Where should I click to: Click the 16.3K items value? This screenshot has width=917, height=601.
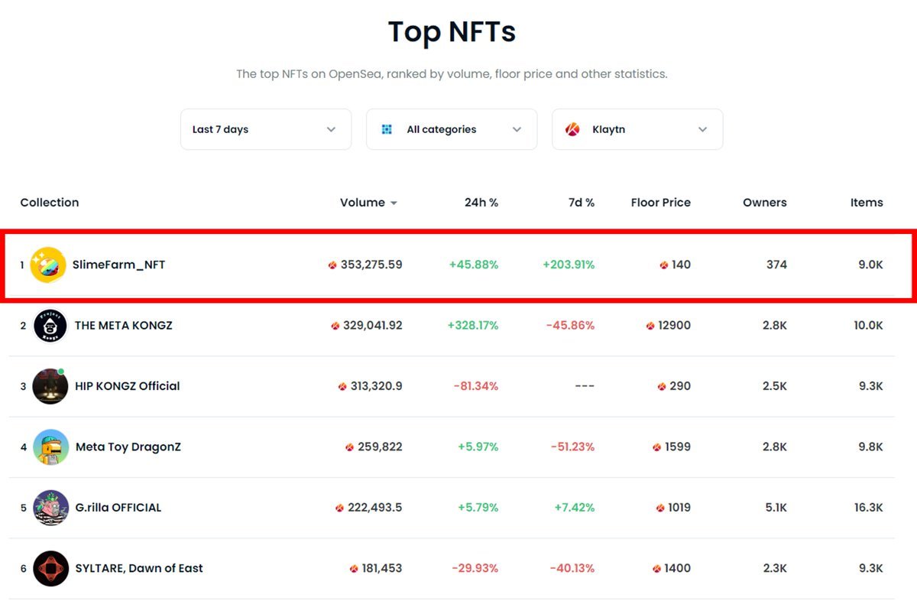point(868,507)
